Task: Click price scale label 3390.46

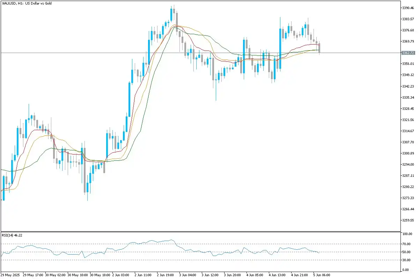Action: pyautogui.click(x=408, y=8)
